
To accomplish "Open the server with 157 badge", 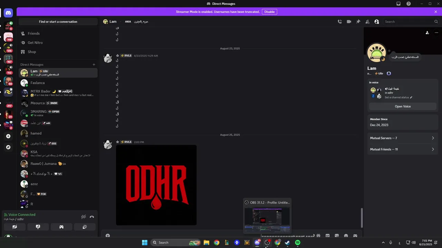I will 8,59.
